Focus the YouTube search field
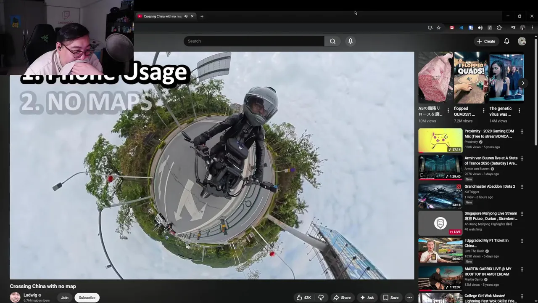The image size is (538, 303). (x=254, y=41)
